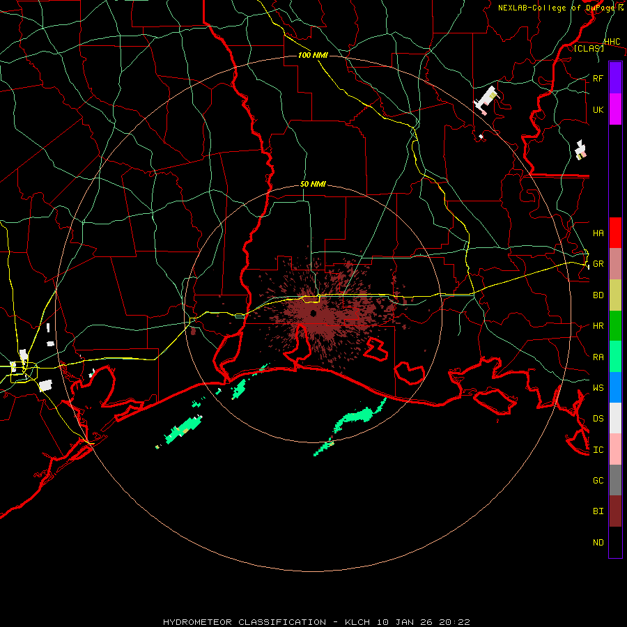Click the 100 NMI range ring label
627x627 pixels.
313,55
